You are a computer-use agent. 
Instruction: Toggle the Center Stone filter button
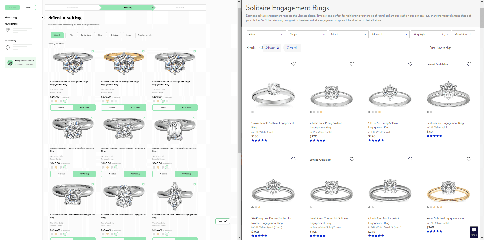click(86, 35)
